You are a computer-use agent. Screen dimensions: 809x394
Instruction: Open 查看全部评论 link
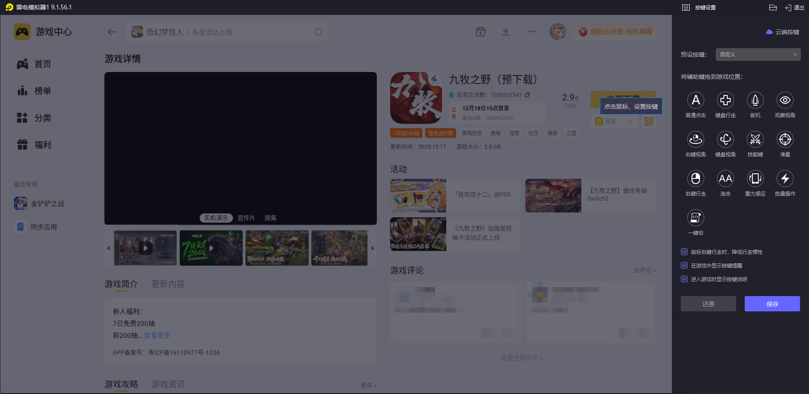coord(522,358)
